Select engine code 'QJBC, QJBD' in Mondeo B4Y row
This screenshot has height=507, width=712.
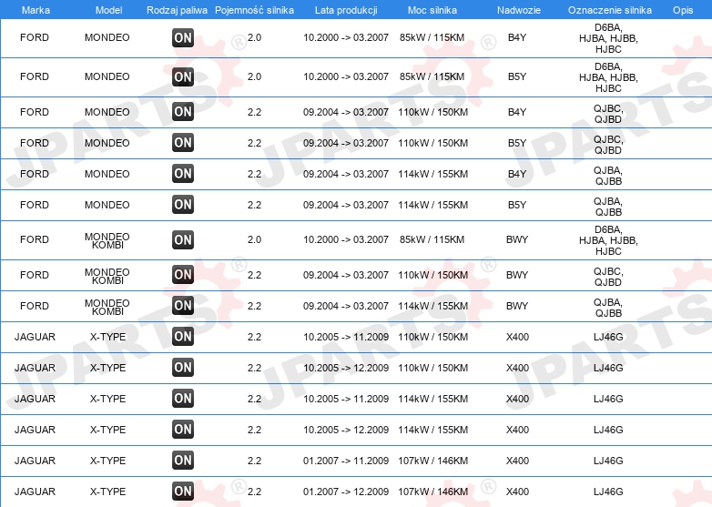point(608,114)
